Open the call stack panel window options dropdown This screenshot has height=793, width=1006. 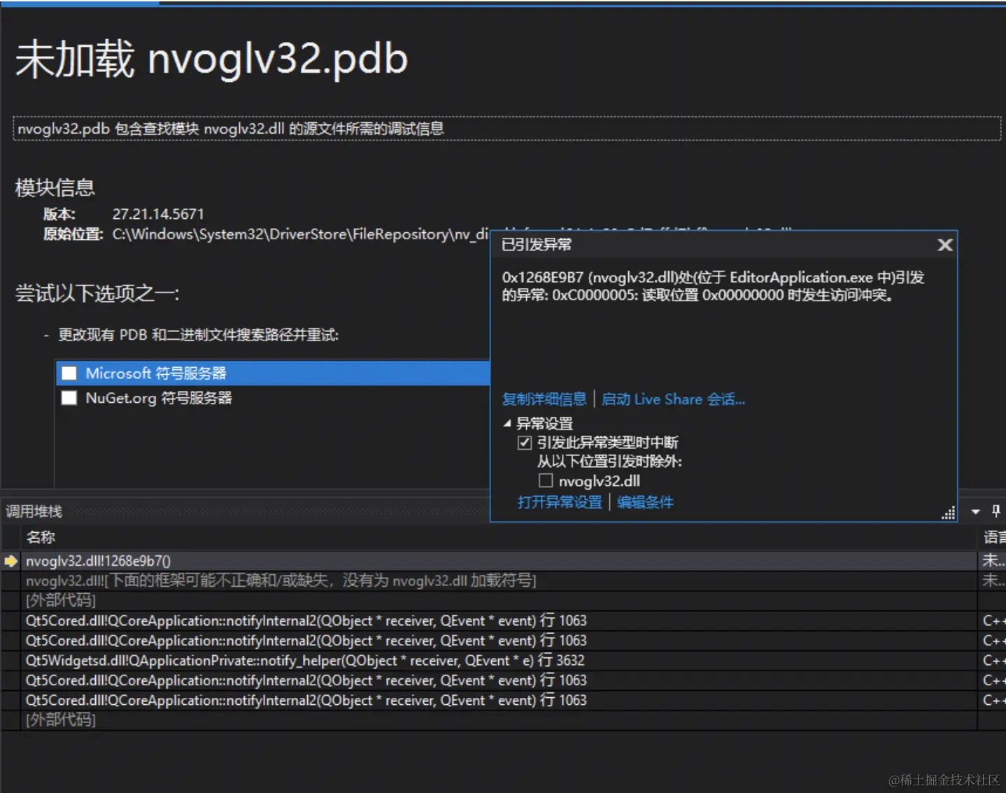tap(976, 512)
